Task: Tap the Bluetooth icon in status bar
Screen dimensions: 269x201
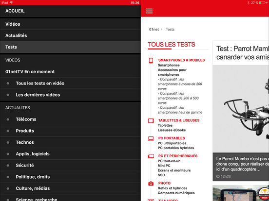Action: (248, 2)
